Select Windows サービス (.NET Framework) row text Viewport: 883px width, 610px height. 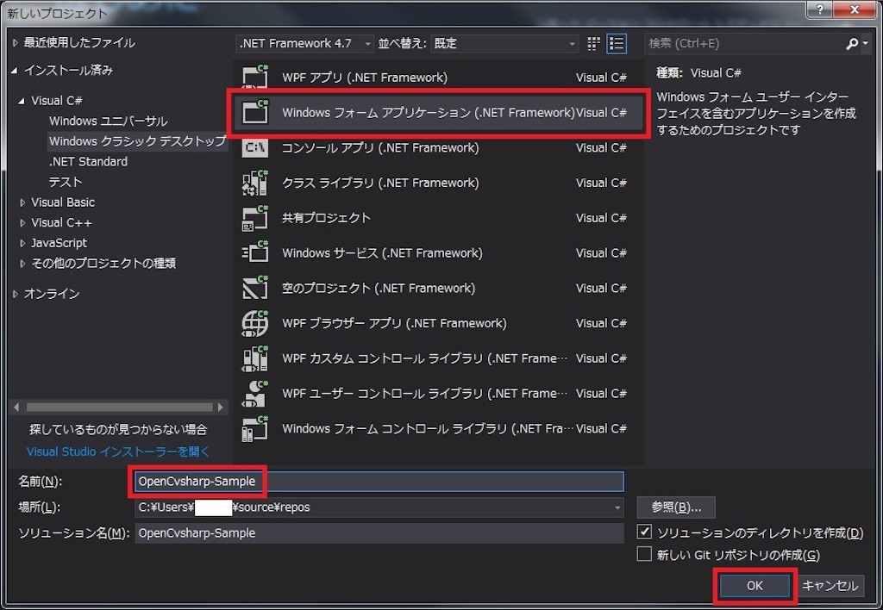coord(382,252)
